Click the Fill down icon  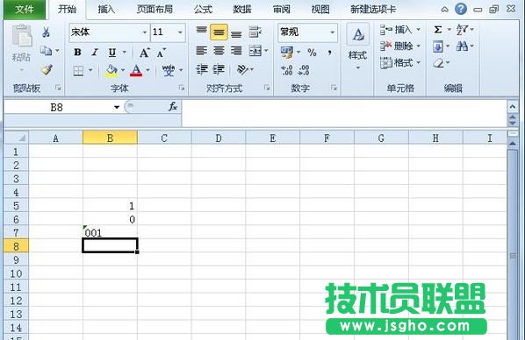pyautogui.click(x=438, y=46)
